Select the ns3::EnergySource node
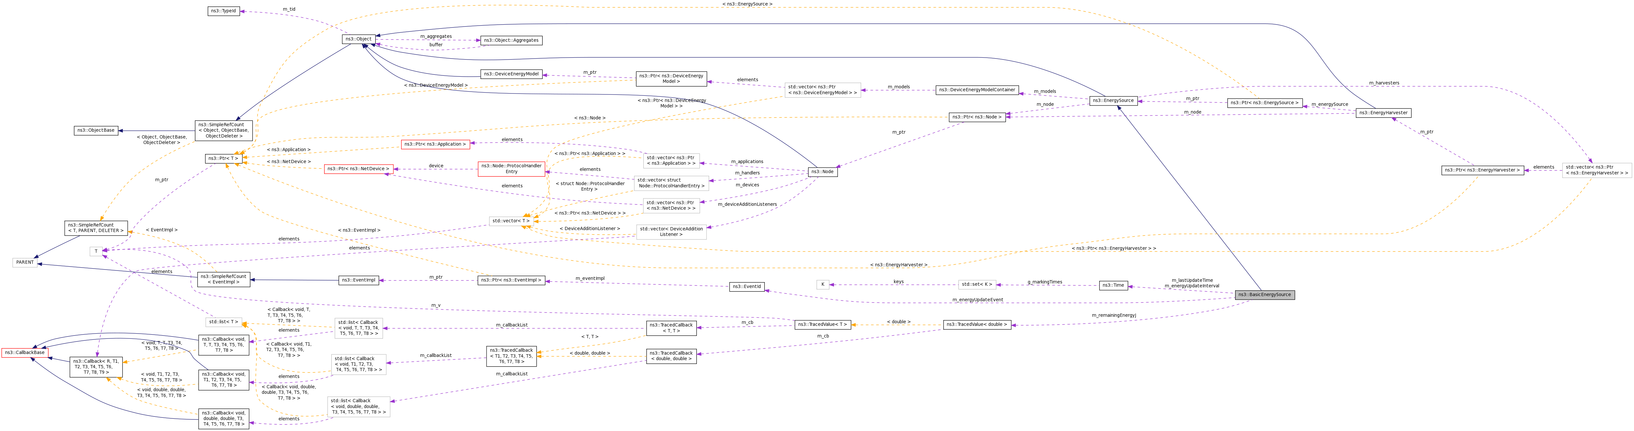 click(x=1113, y=100)
